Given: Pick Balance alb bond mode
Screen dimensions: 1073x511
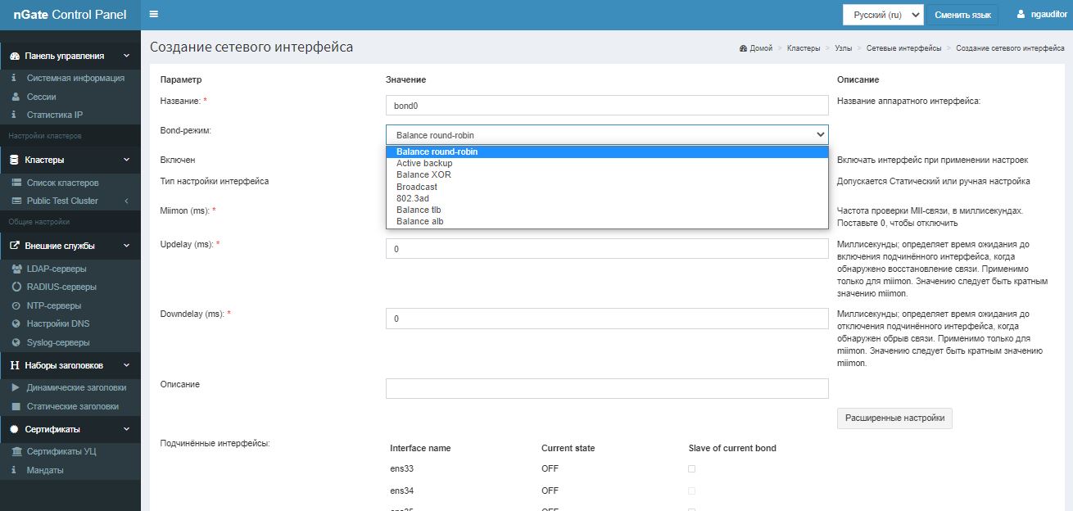Looking at the screenshot, I should coord(607,221).
